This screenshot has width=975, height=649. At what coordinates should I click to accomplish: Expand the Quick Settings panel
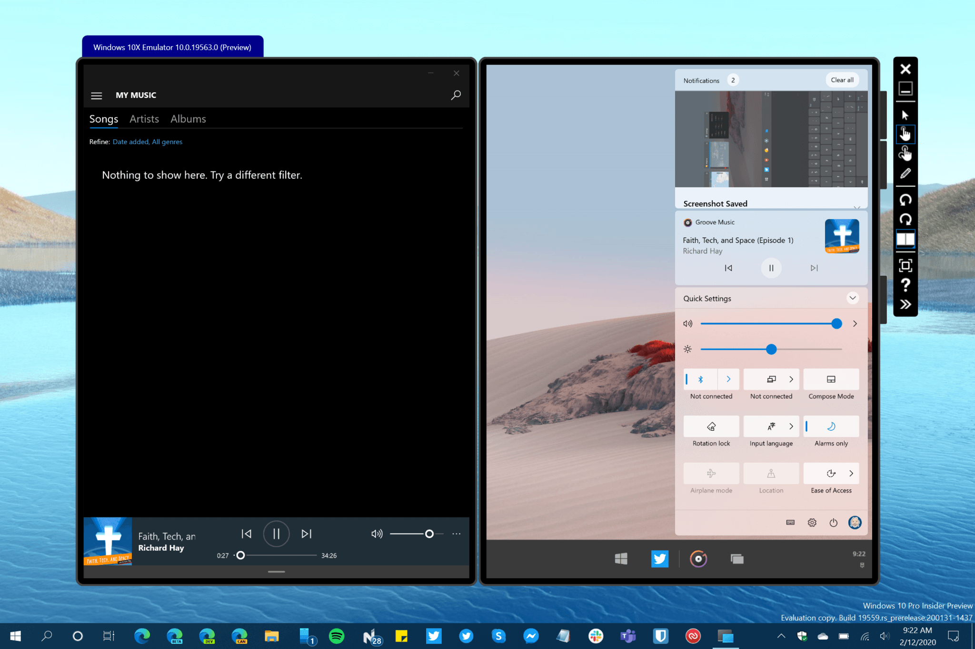(x=853, y=298)
